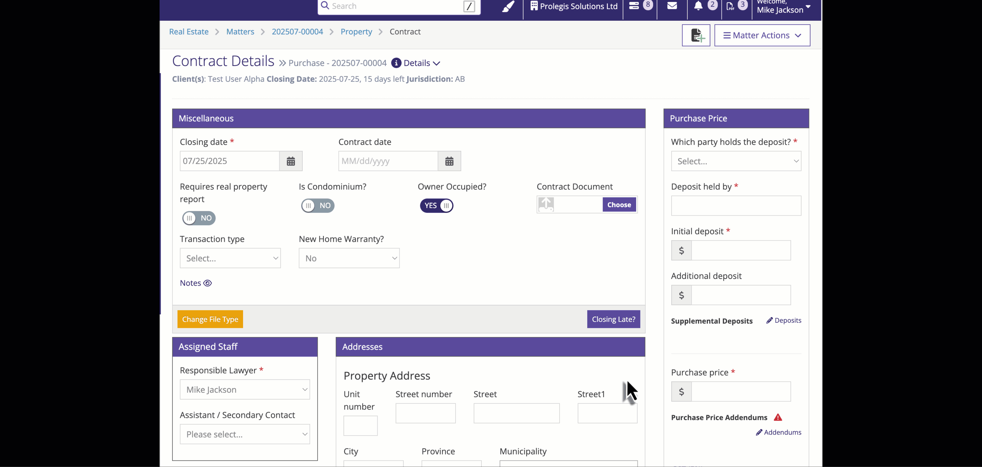Viewport: 982px width, 467px height.
Task: Open the Matter Actions menu
Action: click(762, 35)
